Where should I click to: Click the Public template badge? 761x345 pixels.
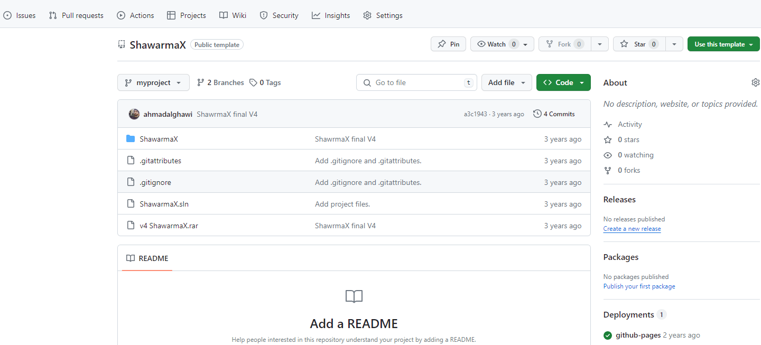click(217, 45)
